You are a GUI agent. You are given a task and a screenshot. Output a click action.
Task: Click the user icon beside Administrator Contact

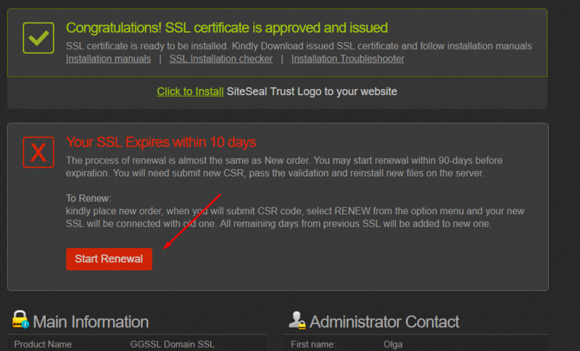[297, 320]
